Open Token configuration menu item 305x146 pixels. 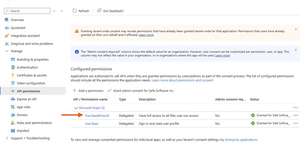click(31, 83)
